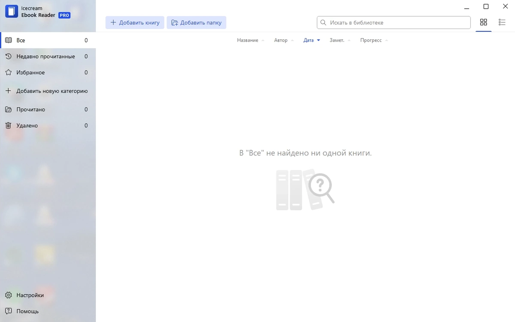515x322 pixels.
Task: Switch to grid (bookshelf) view
Action: click(x=484, y=22)
